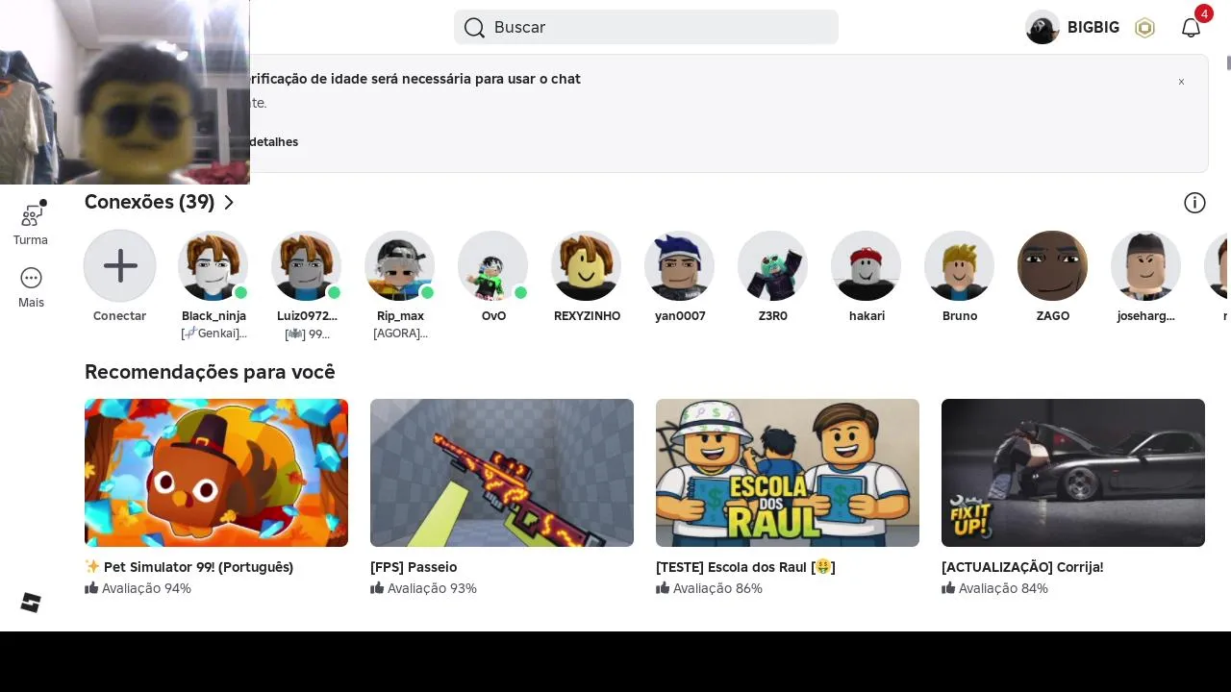Open Bruno's avatar
Viewport: 1231px width, 692px height.
click(x=960, y=265)
